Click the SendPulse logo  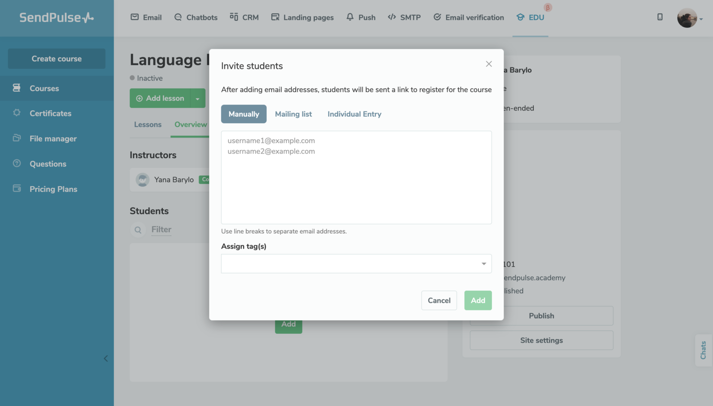pyautogui.click(x=56, y=18)
